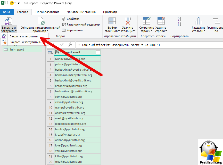Sort descending with the Z-A icon

(x=179, y=24)
